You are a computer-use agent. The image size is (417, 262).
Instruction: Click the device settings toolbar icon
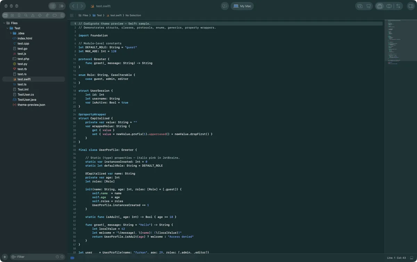pos(369,6)
